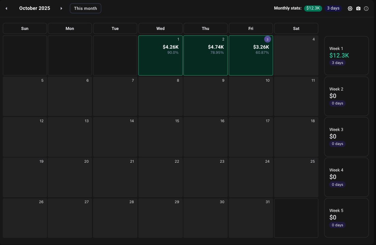Select October 10 day cell
The height and width of the screenshot is (245, 376).
251,96
